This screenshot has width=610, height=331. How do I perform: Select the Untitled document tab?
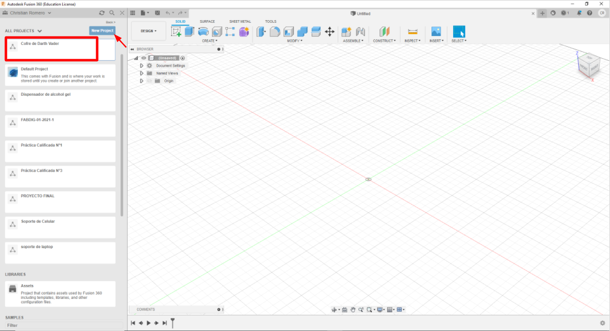coord(360,13)
